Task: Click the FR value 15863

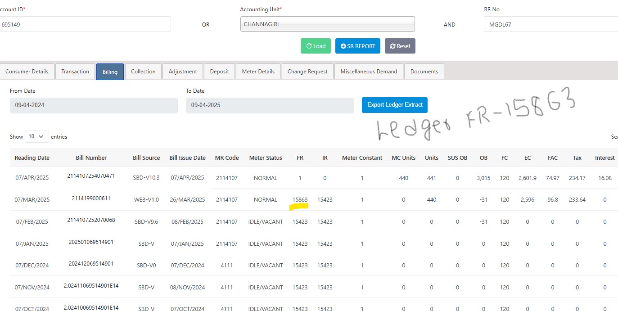Action: [x=300, y=200]
